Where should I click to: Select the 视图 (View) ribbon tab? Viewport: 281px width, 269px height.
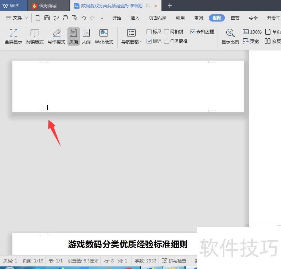click(216, 18)
